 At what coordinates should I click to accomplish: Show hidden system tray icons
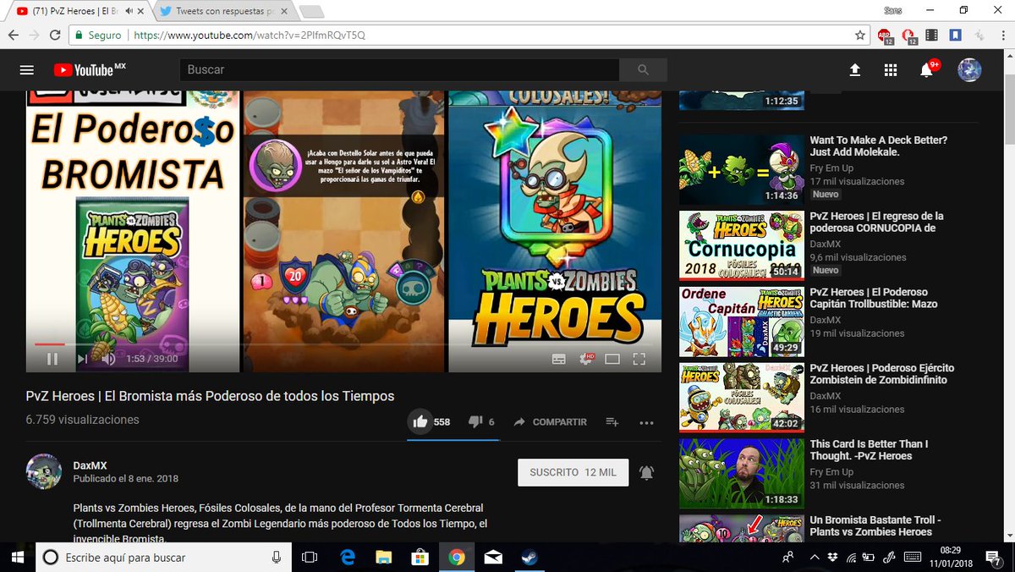(815, 557)
